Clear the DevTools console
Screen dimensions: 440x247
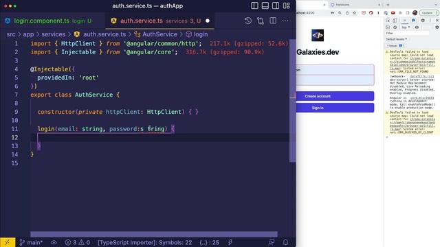(x=395, y=27)
